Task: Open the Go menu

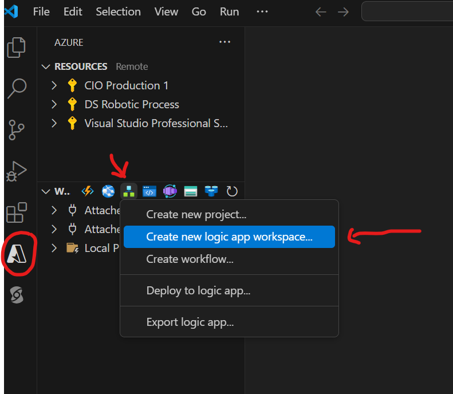Action: [x=199, y=12]
